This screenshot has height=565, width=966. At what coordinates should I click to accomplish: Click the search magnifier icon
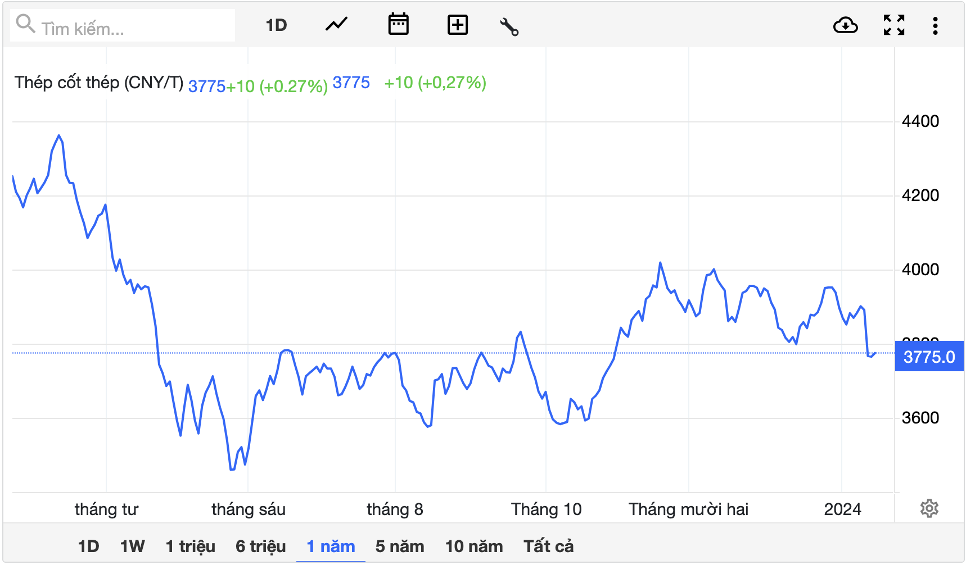25,24
